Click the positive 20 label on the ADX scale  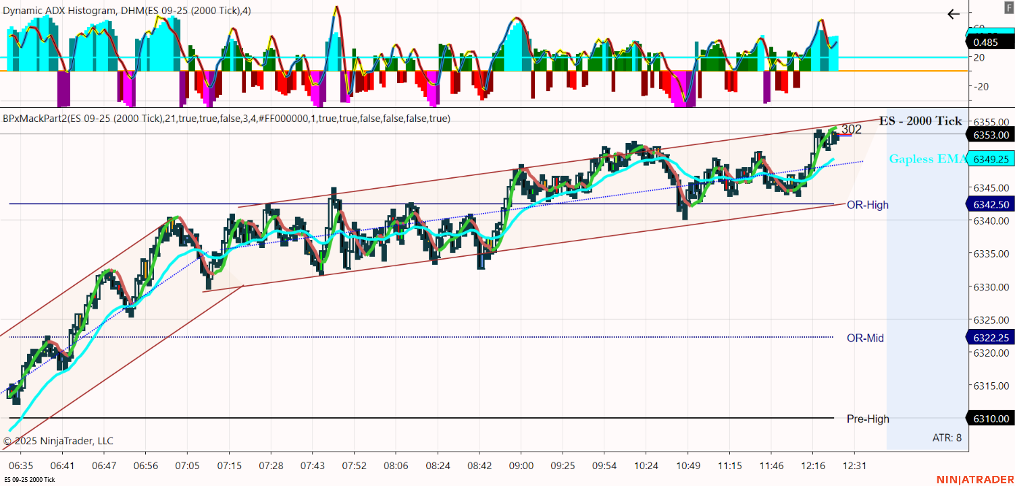978,57
